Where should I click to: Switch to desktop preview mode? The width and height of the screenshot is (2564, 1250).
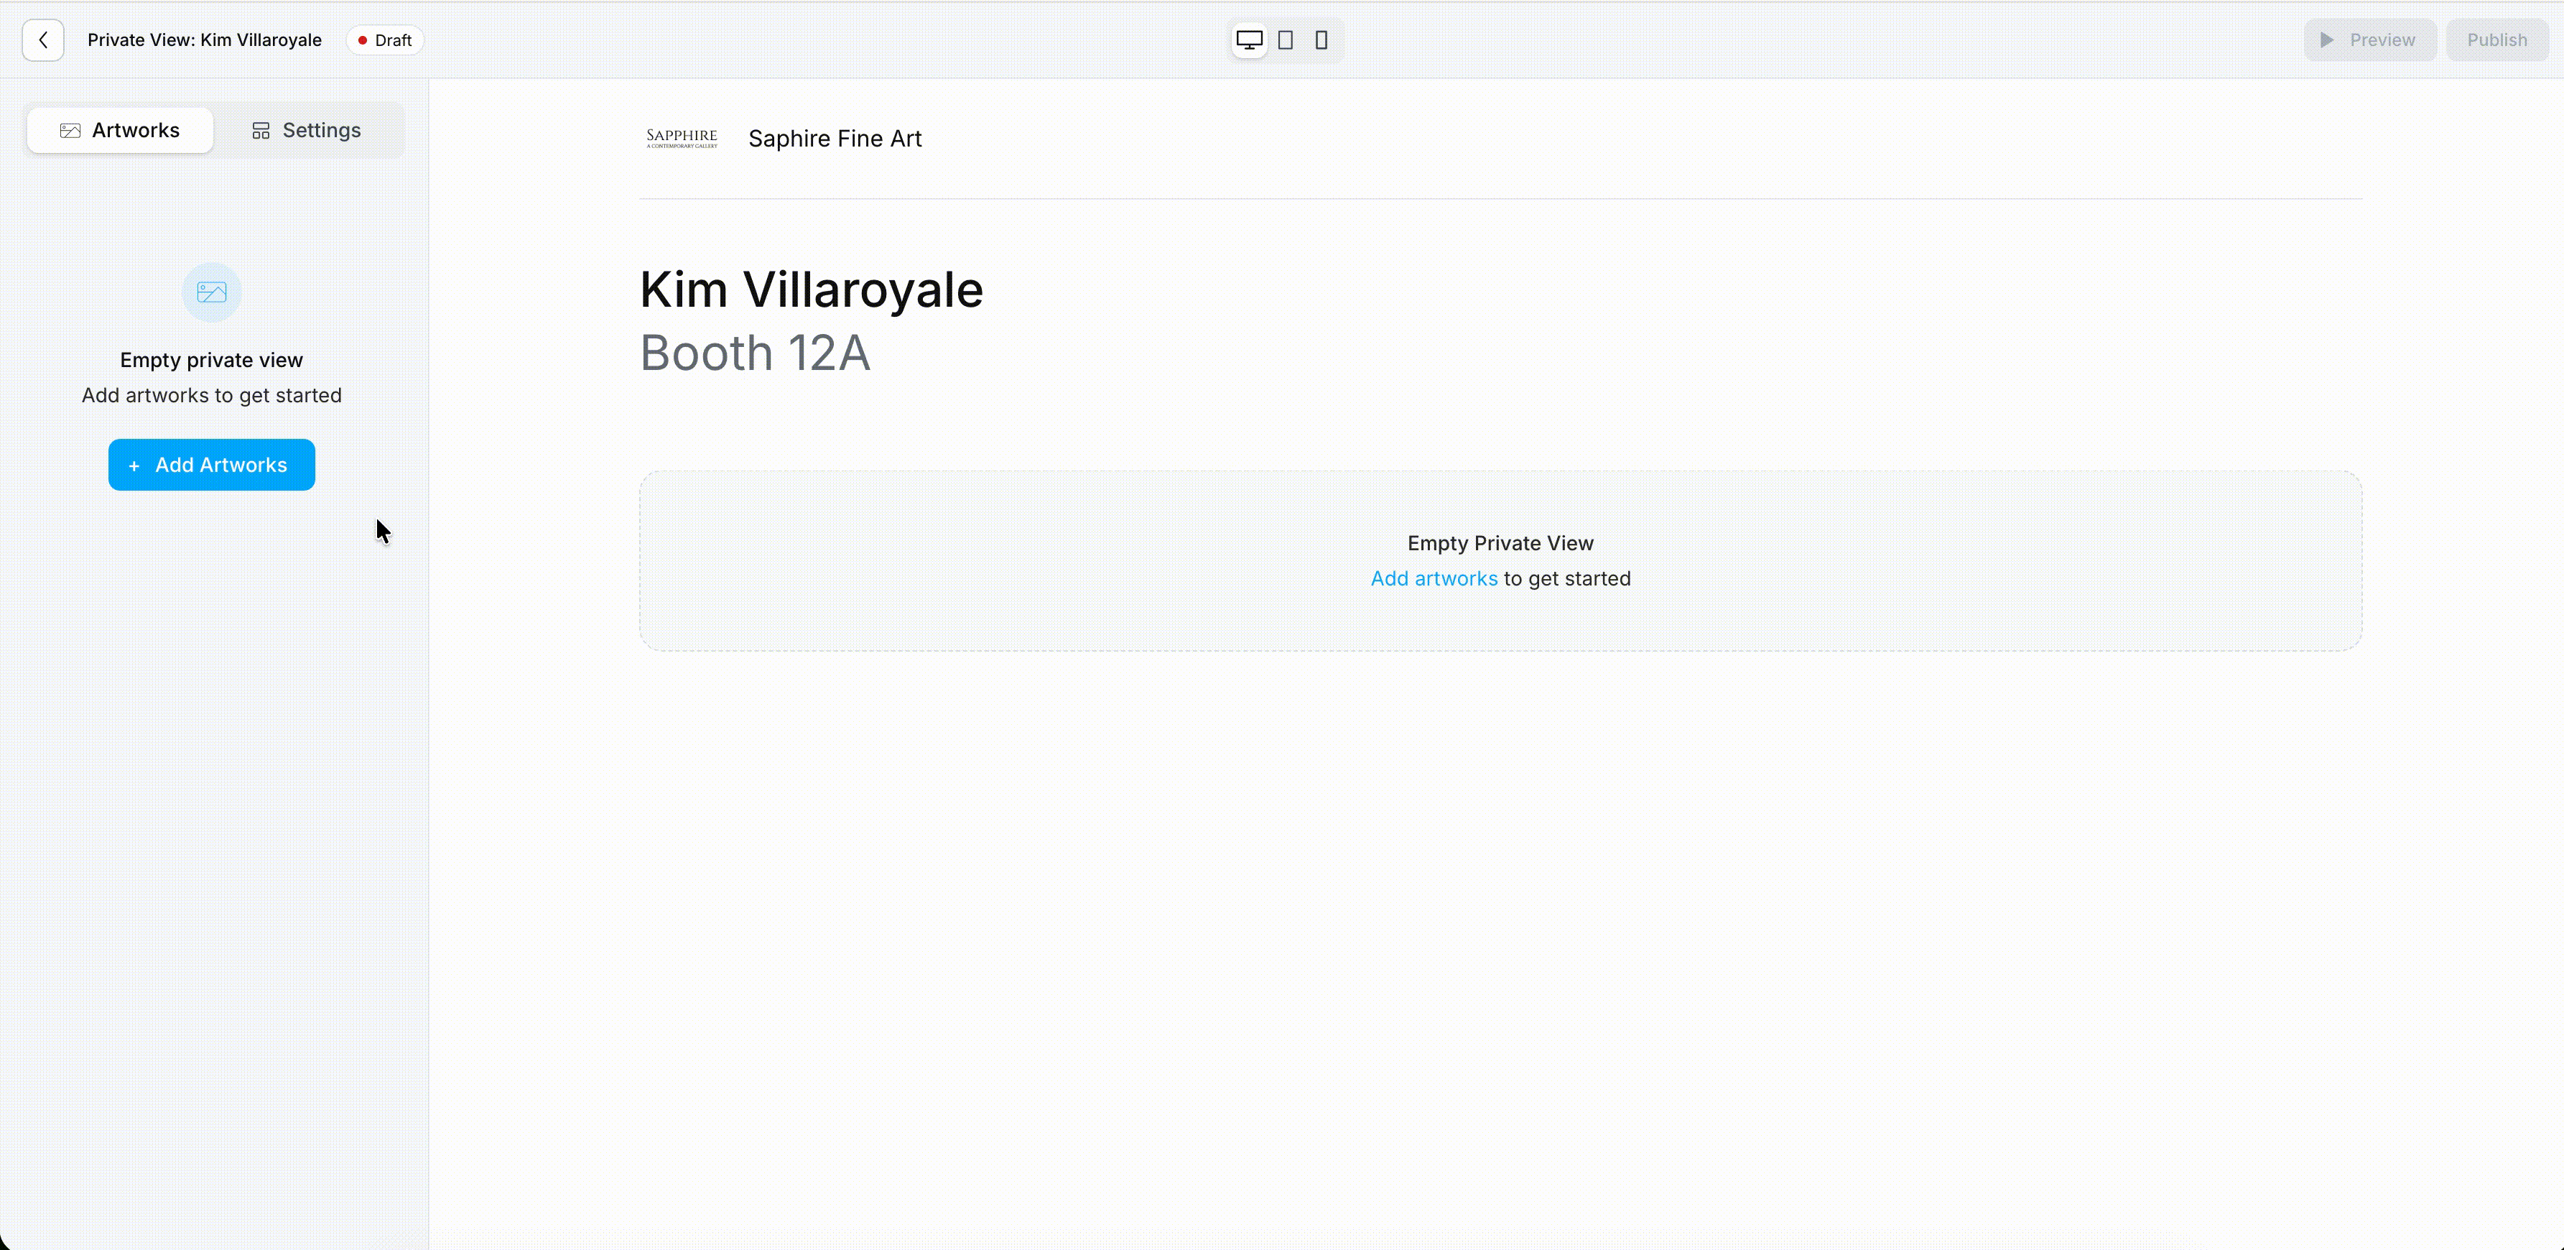(x=1249, y=40)
